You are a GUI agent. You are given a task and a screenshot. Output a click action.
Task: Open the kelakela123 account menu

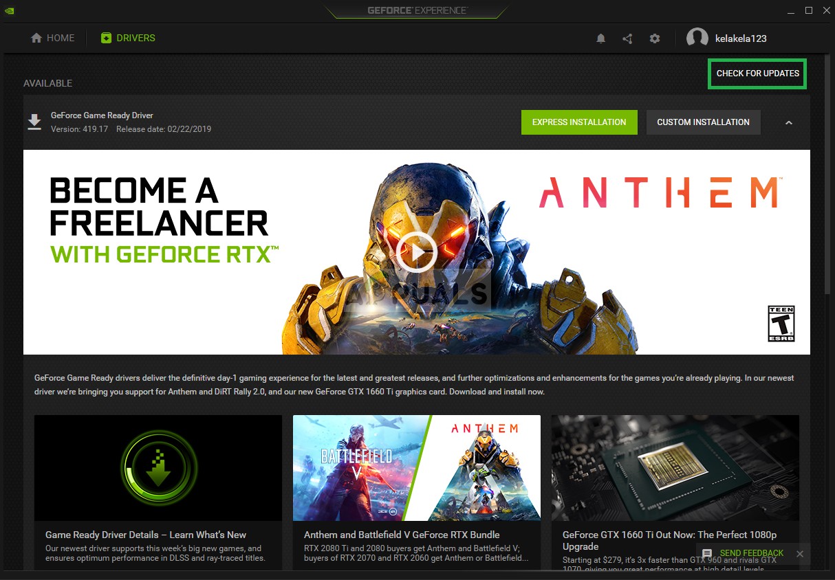tap(740, 38)
